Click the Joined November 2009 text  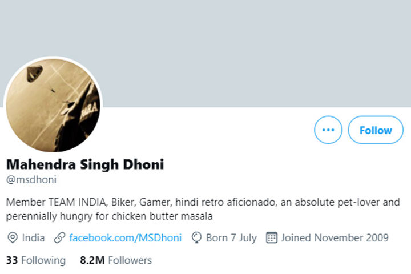[335, 237]
